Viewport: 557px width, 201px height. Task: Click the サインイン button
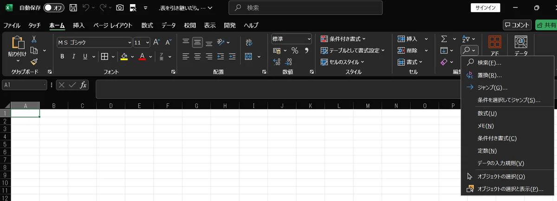point(486,8)
